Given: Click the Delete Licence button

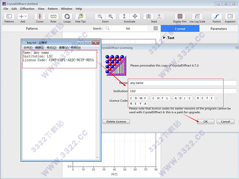Looking at the screenshot, I should click(x=116, y=122).
